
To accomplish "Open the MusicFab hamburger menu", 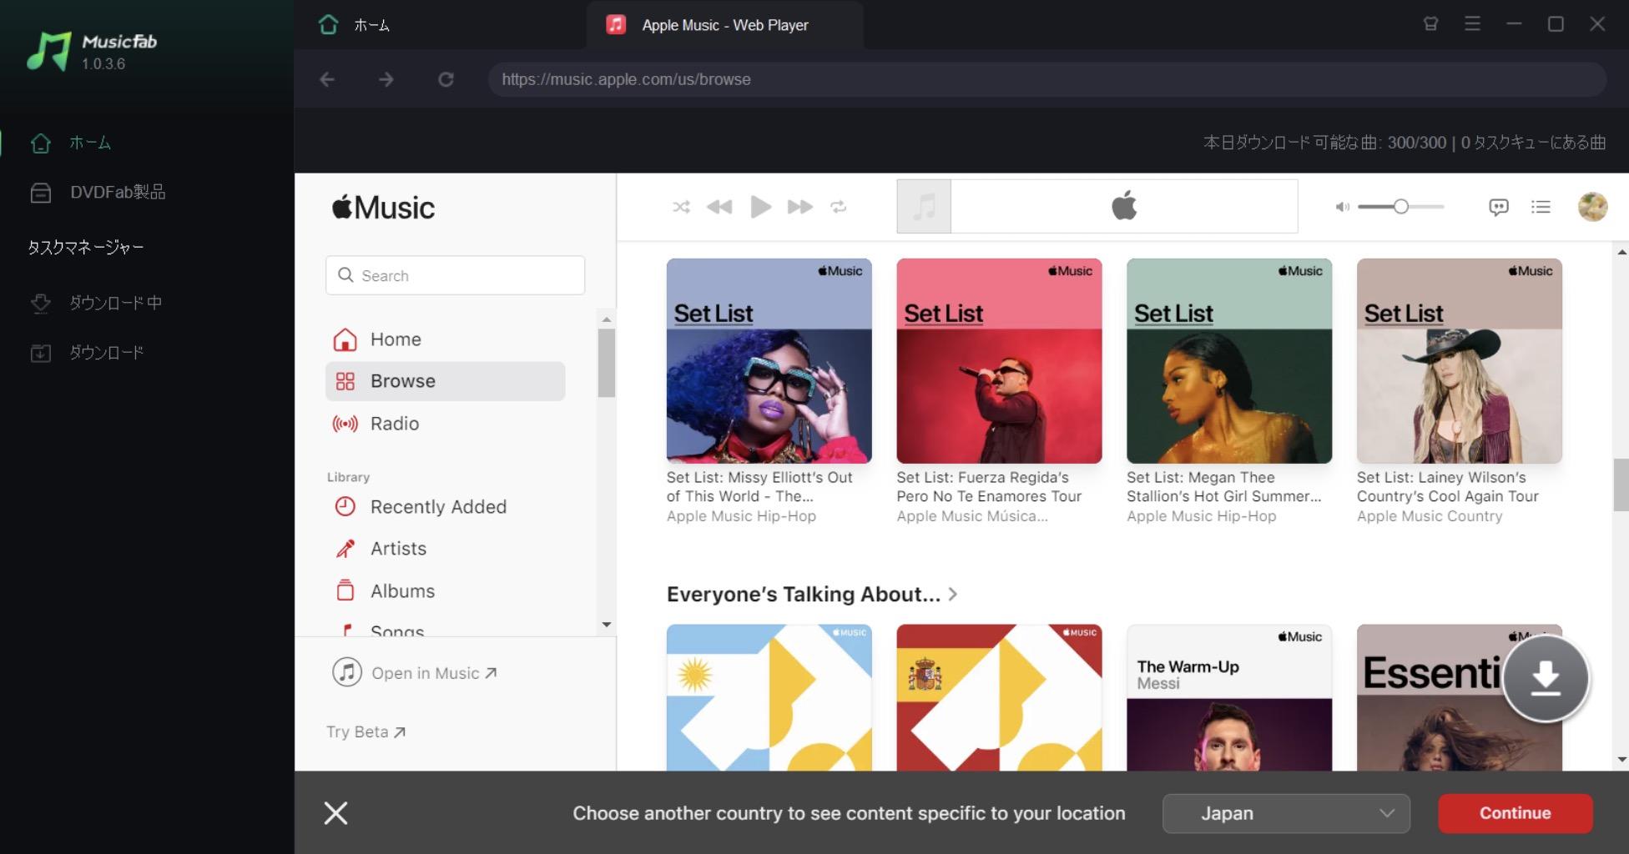I will point(1472,24).
